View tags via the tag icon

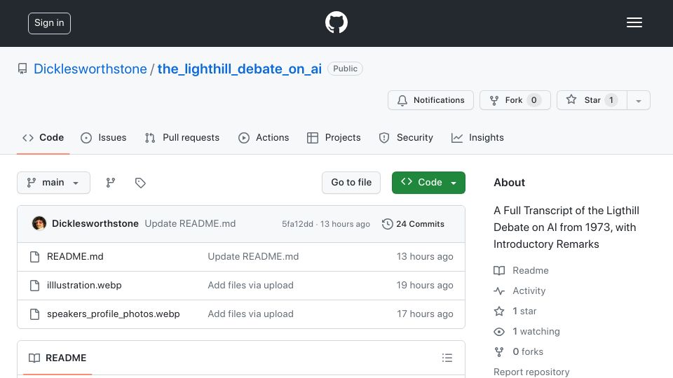pyautogui.click(x=140, y=183)
